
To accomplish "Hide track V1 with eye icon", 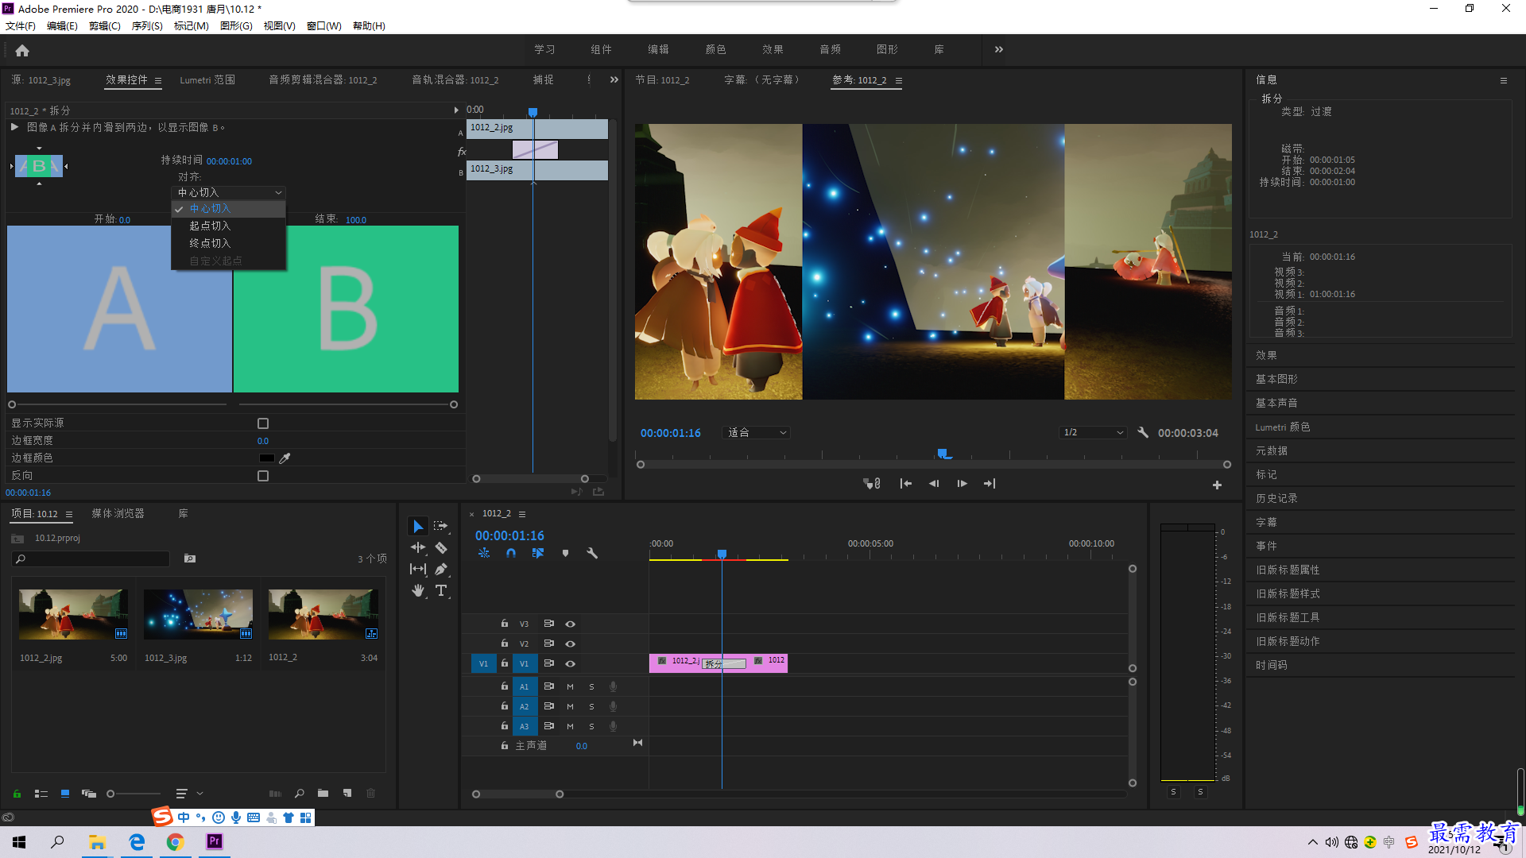I will pos(570,664).
